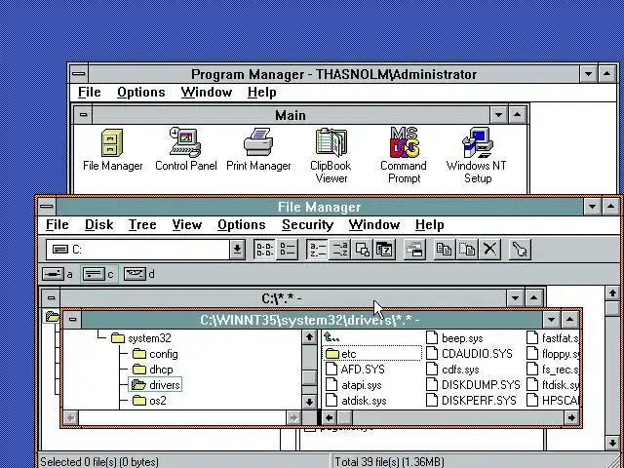Open the drive list dropdown arrow
Viewport: 624px width, 468px height.
click(237, 250)
